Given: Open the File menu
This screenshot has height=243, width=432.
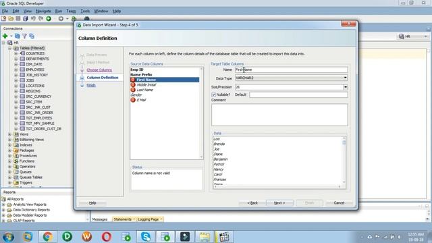Looking at the screenshot, I should click(5, 11).
